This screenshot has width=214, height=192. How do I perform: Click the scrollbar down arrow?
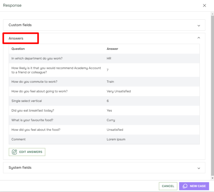(212, 178)
